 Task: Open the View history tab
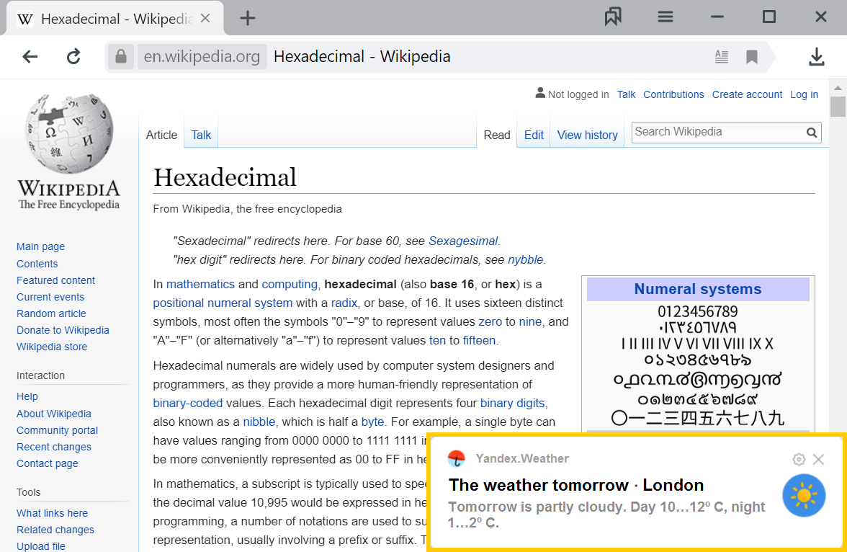click(587, 135)
